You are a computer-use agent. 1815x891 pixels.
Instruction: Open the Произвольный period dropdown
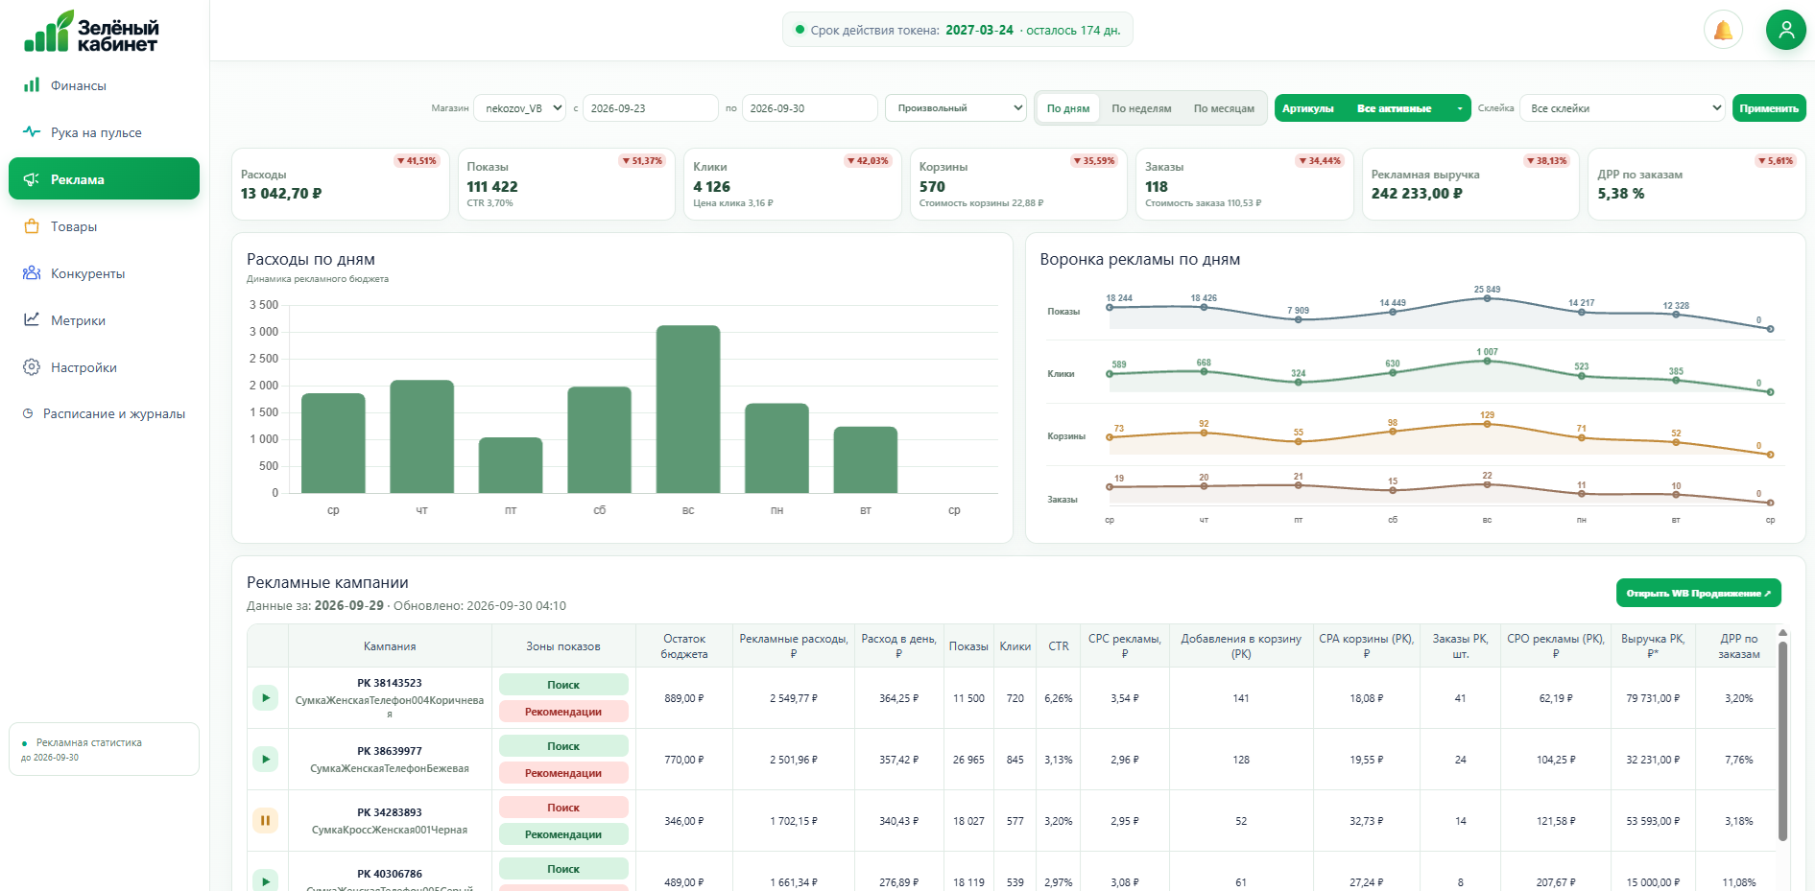[x=956, y=108]
